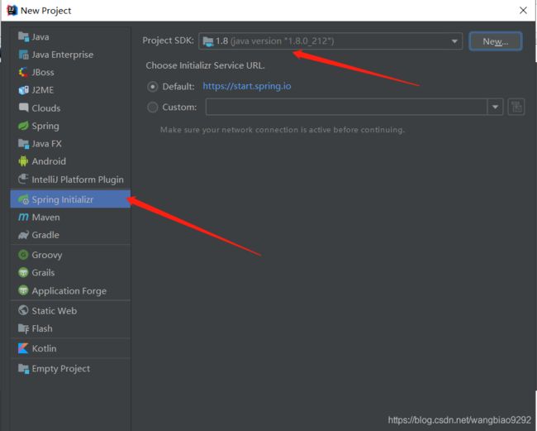Click the Kotlin logo icon
The width and height of the screenshot is (537, 431).
click(x=23, y=348)
